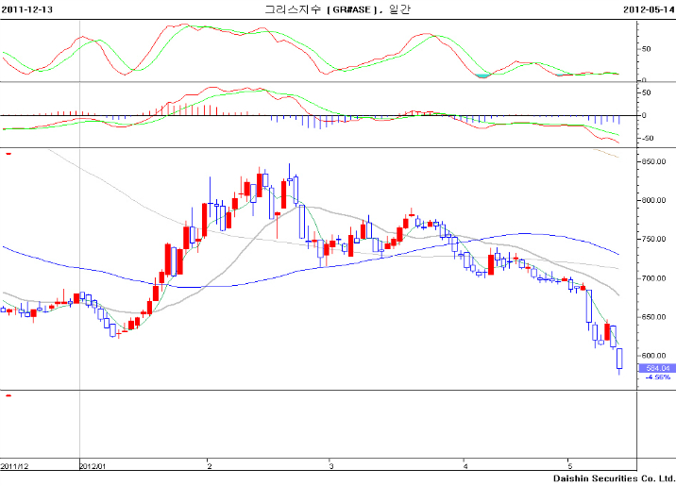Click the -50 label on the MACD axis
This screenshot has width=676, height=486.
tap(649, 139)
